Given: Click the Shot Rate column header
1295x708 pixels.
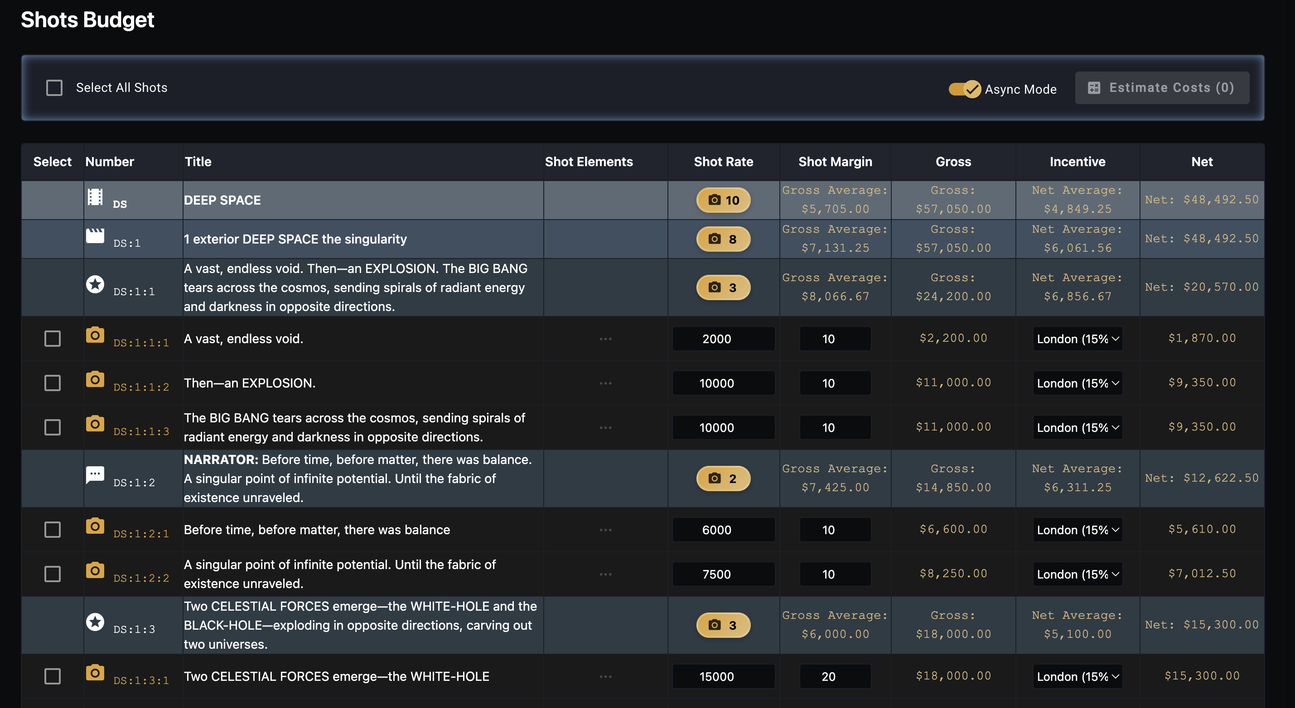Looking at the screenshot, I should pos(723,162).
